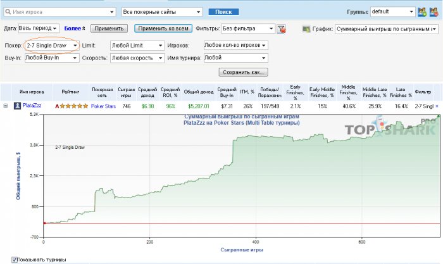Remove the 2-7 Single filter with x

point(437,106)
